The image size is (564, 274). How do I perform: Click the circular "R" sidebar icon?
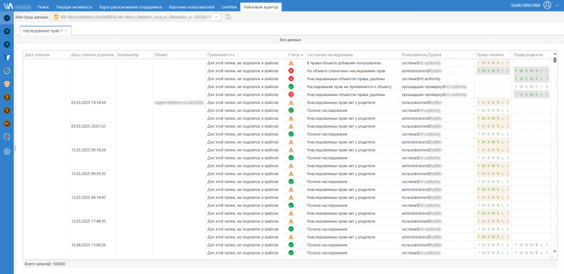(x=7, y=31)
